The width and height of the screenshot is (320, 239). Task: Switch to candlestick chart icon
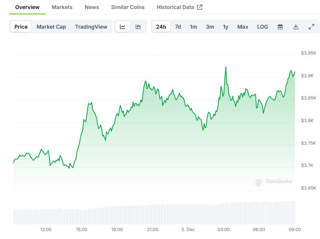138,27
